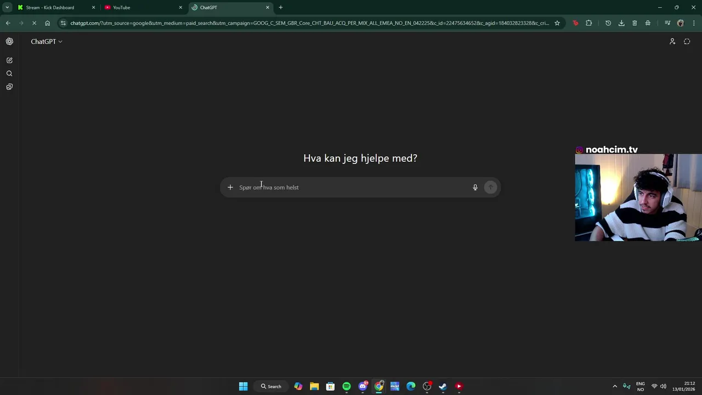The width and height of the screenshot is (702, 395).
Task: Open Downloads in the browser toolbar
Action: pos(621,23)
